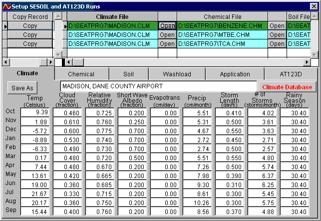Viewport: 321px width, 221px height.
Task: Select the TCA.CHM chemical file cell
Action: (222, 44)
